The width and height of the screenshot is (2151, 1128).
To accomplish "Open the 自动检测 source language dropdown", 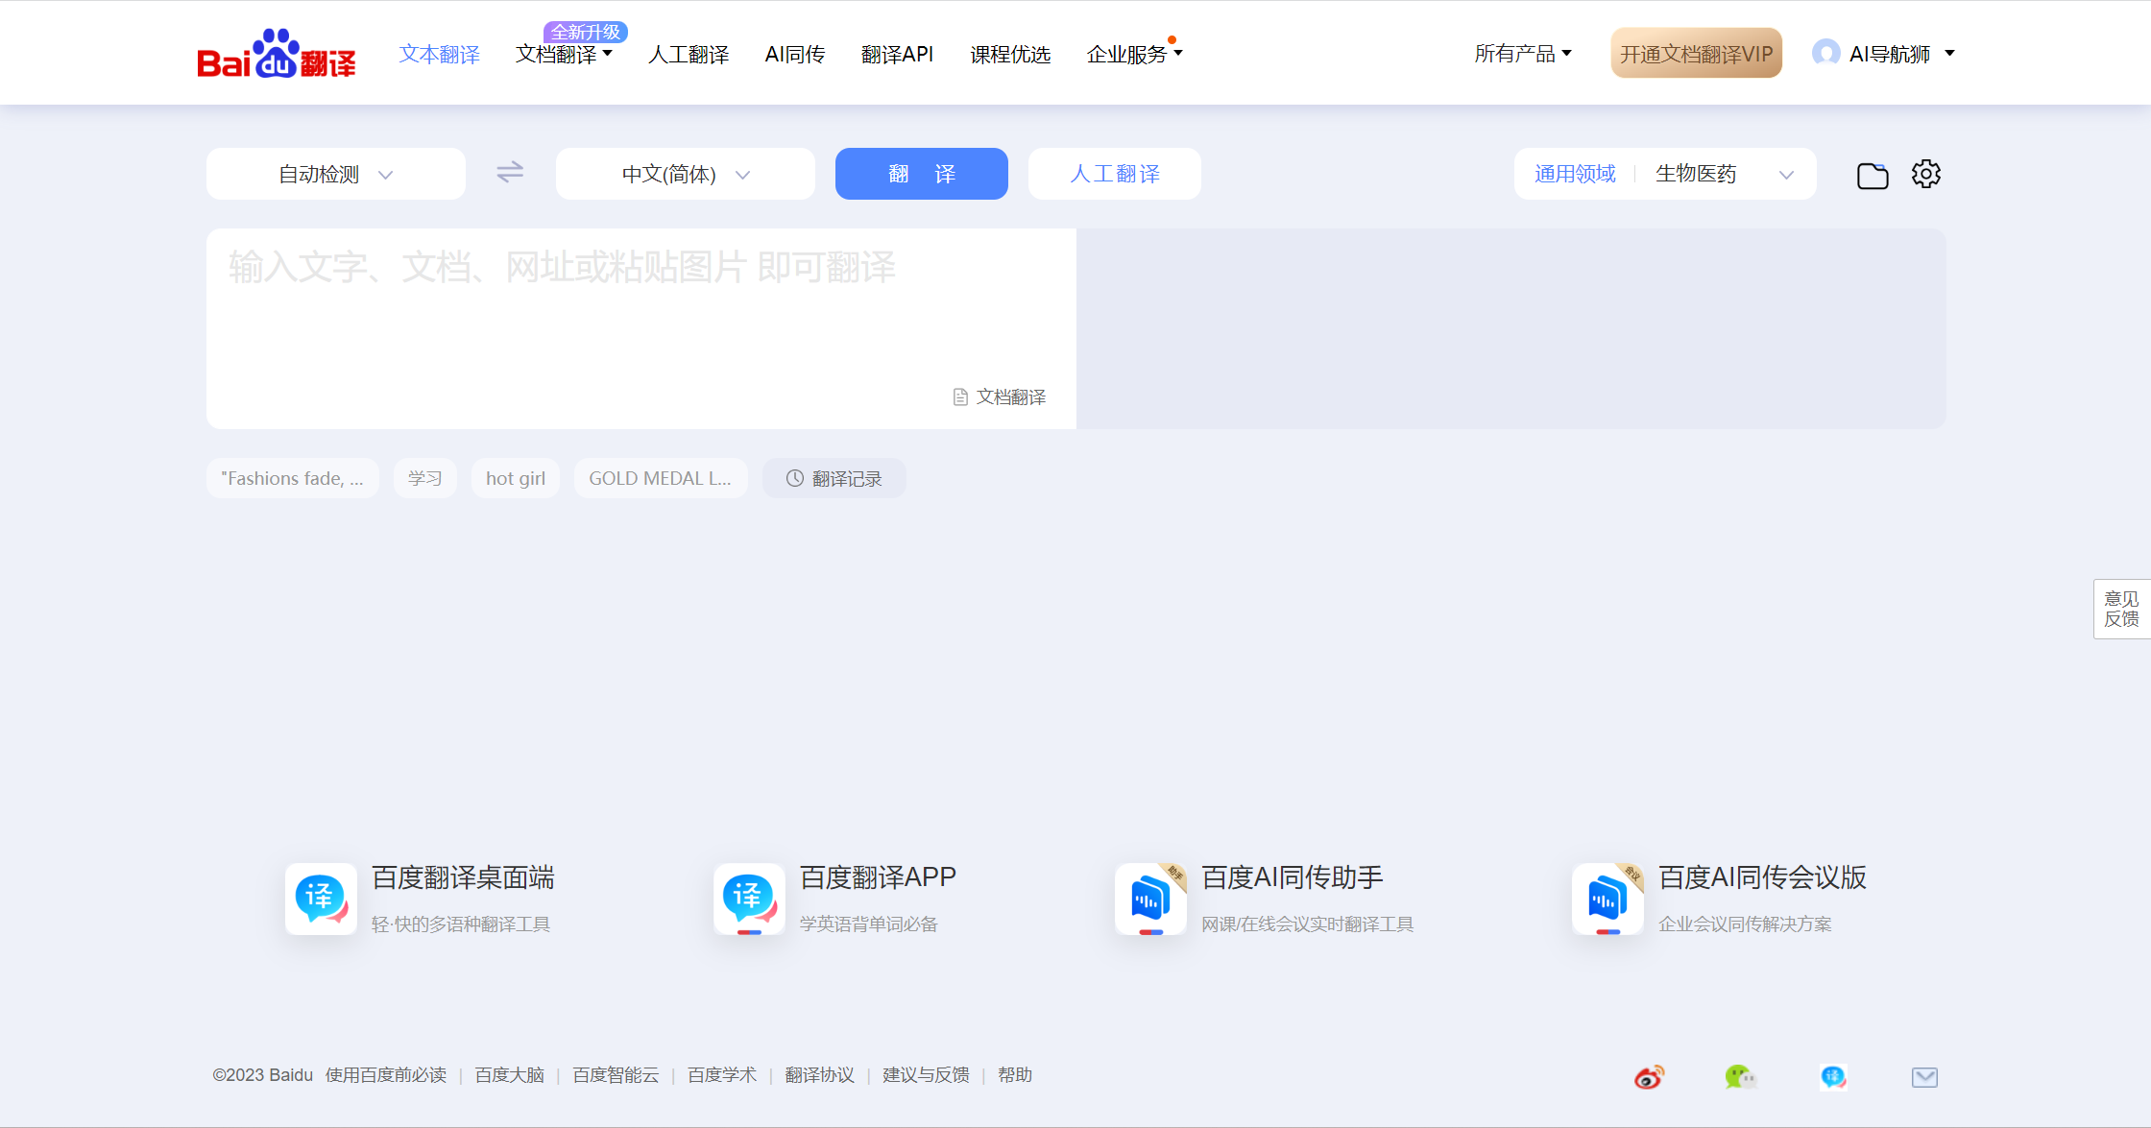I will [334, 174].
